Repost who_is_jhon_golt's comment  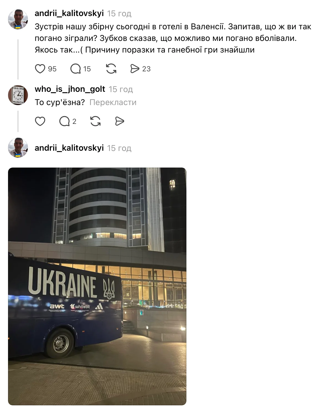pyautogui.click(x=95, y=121)
